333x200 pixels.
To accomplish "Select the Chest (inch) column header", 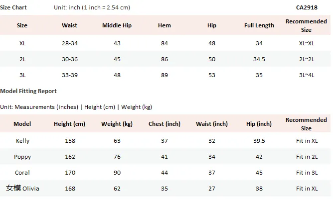I will point(165,124).
